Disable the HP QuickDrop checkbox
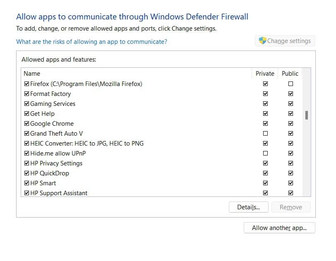Image resolution: width=336 pixels, height=261 pixels. [x=26, y=173]
